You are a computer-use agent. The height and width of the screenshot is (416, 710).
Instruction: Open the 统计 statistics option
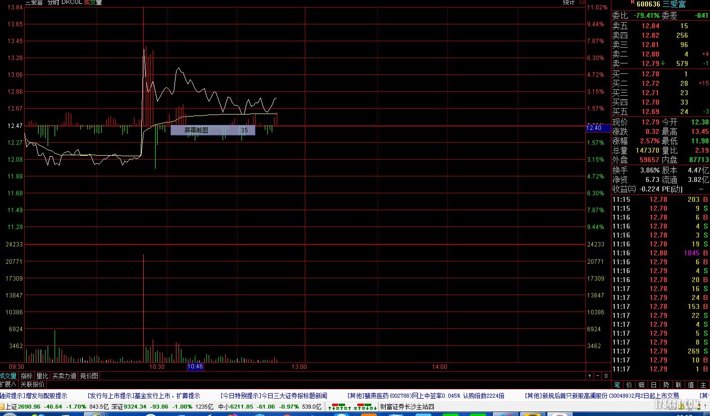(569, 2)
